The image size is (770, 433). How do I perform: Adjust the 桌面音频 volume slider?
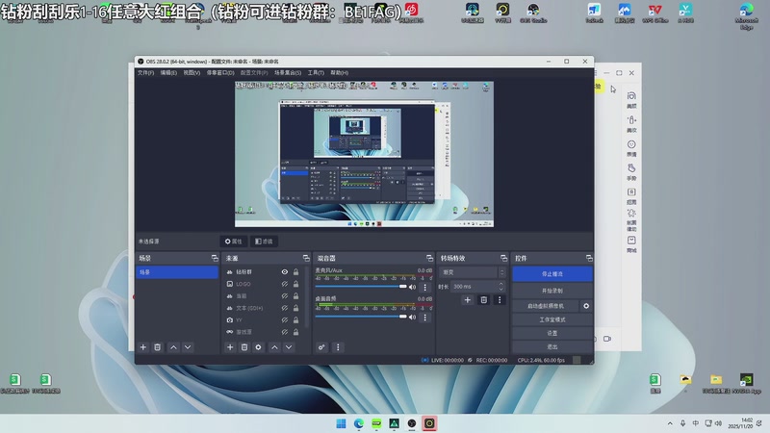point(361,317)
